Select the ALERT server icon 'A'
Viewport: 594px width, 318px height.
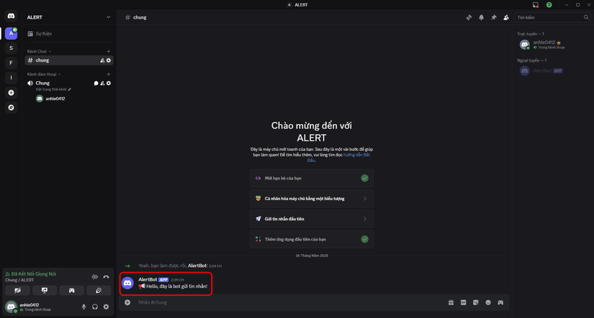tap(11, 33)
